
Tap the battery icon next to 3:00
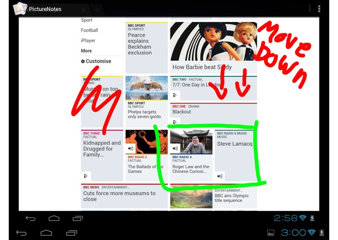click(x=321, y=232)
